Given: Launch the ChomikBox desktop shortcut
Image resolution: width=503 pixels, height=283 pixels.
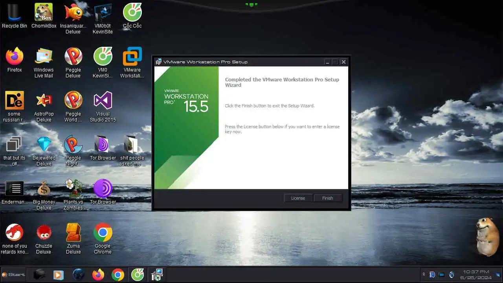Looking at the screenshot, I should point(44,17).
